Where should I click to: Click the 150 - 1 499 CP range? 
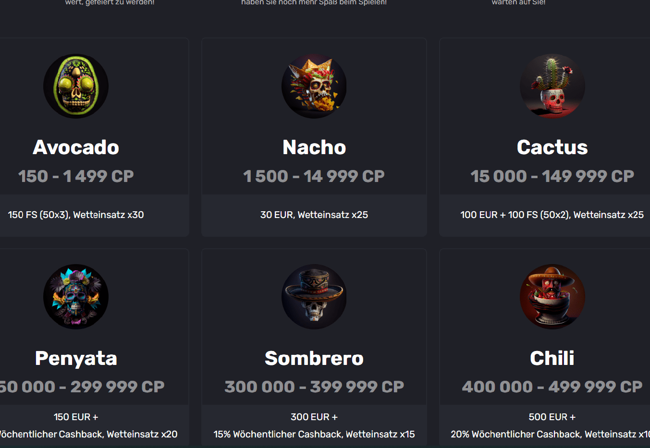(x=76, y=176)
